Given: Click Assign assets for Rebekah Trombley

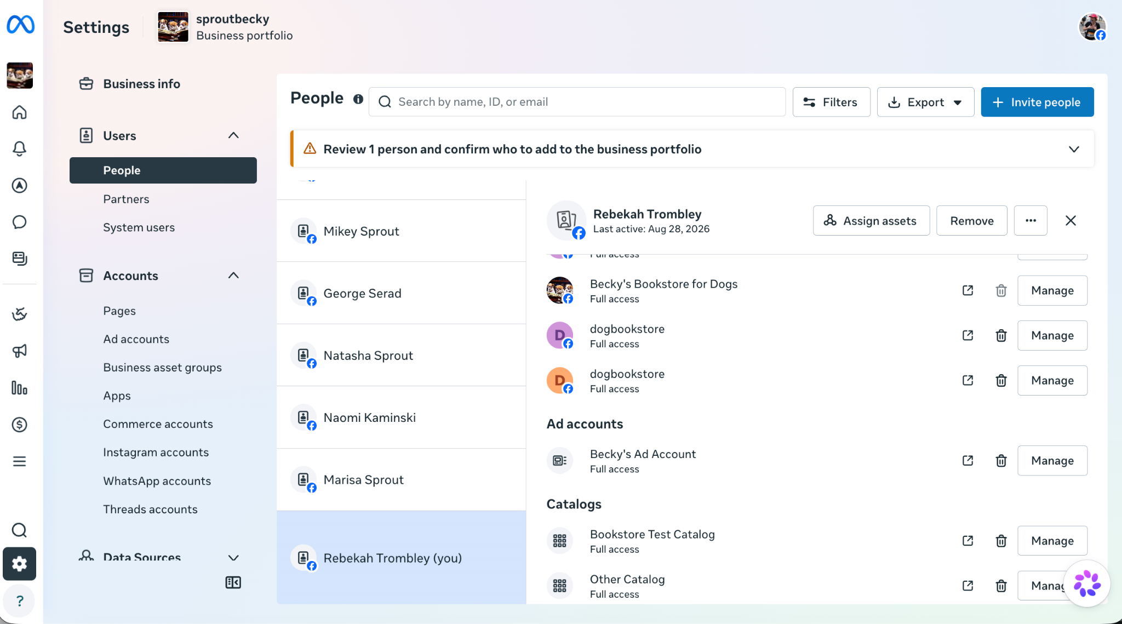Looking at the screenshot, I should tap(871, 221).
